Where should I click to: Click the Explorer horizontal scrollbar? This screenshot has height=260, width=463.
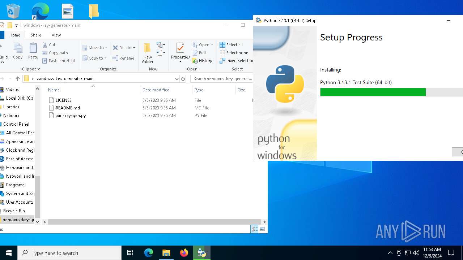pos(154,222)
